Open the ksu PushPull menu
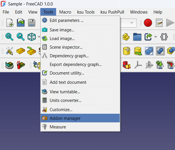Image resolution: width=175 pixels, height=150 pixels. pos(112,12)
